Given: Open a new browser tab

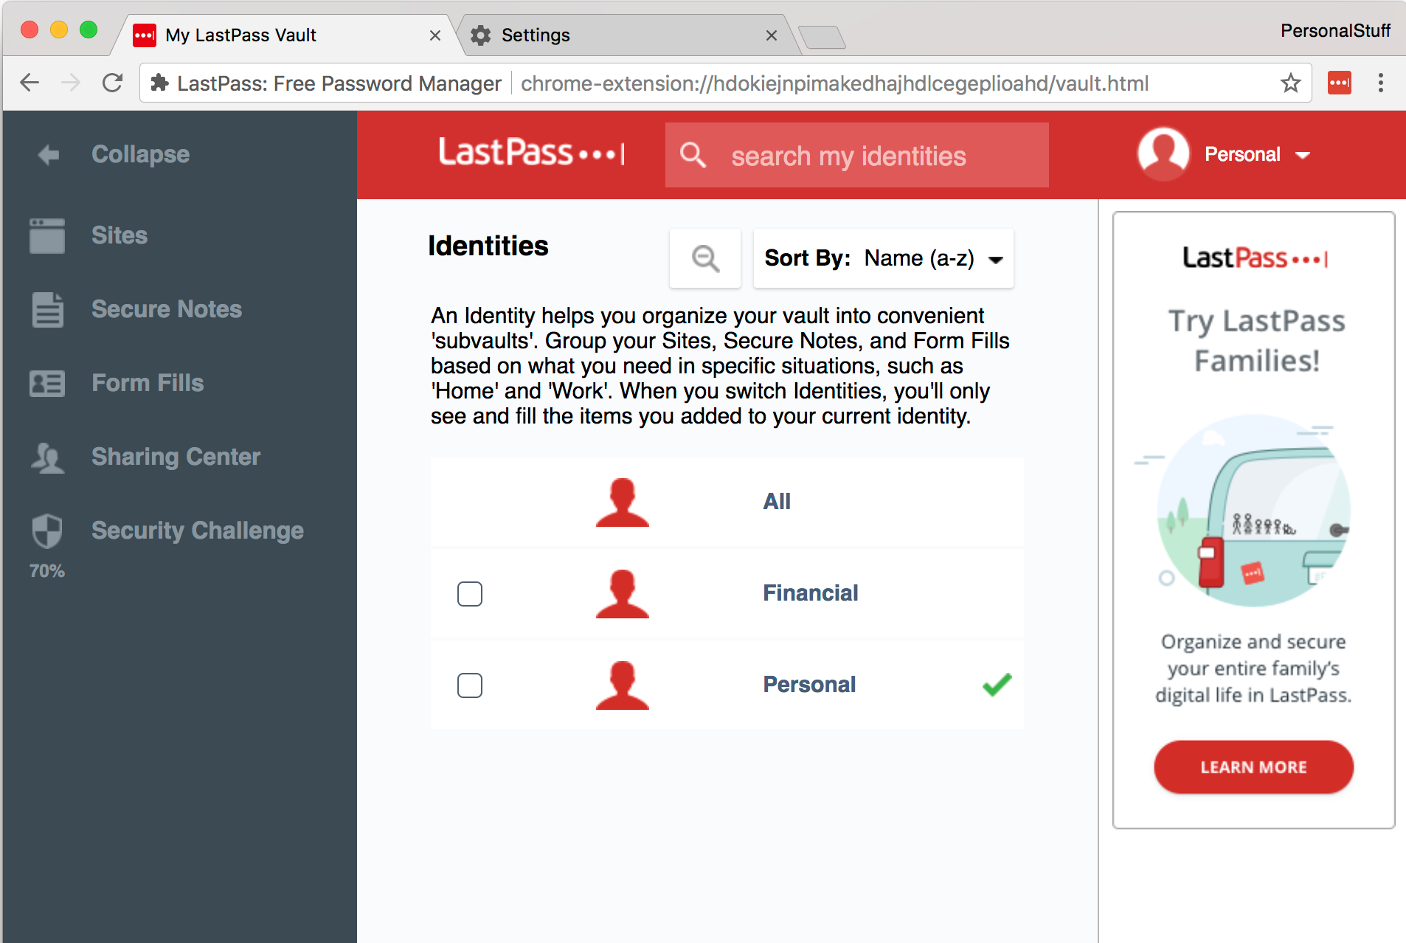Looking at the screenshot, I should tap(822, 37).
